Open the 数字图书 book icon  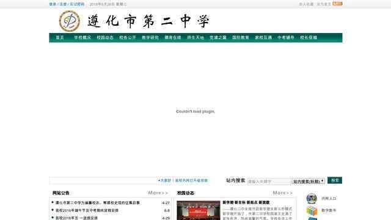coord(312,211)
